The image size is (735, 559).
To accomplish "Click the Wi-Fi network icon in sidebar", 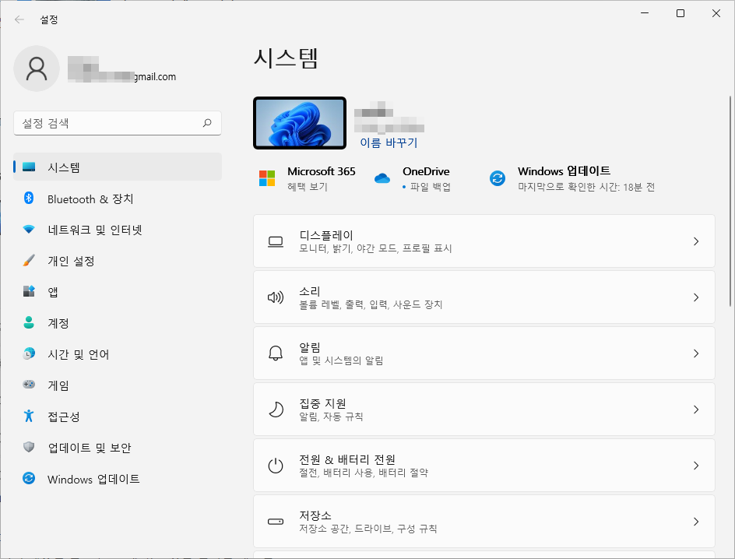I will click(29, 230).
